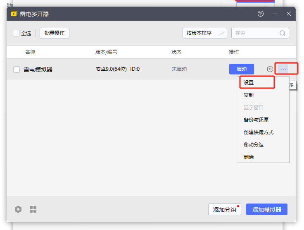This screenshot has height=230, width=304.
Task: Click the 雷电模拟器 name text
Action: 38,69
